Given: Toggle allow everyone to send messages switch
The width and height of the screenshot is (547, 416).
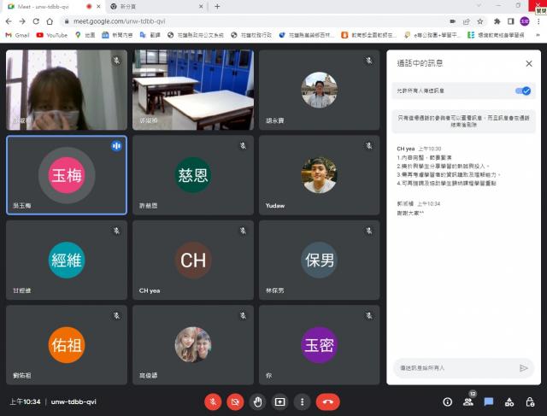Looking at the screenshot, I should click(521, 90).
